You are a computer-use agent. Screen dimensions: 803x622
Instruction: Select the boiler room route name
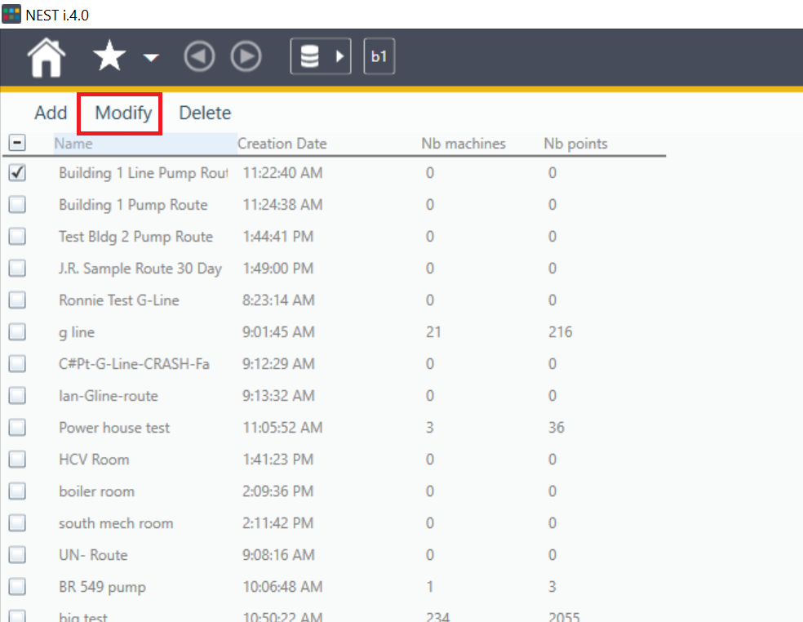97,491
